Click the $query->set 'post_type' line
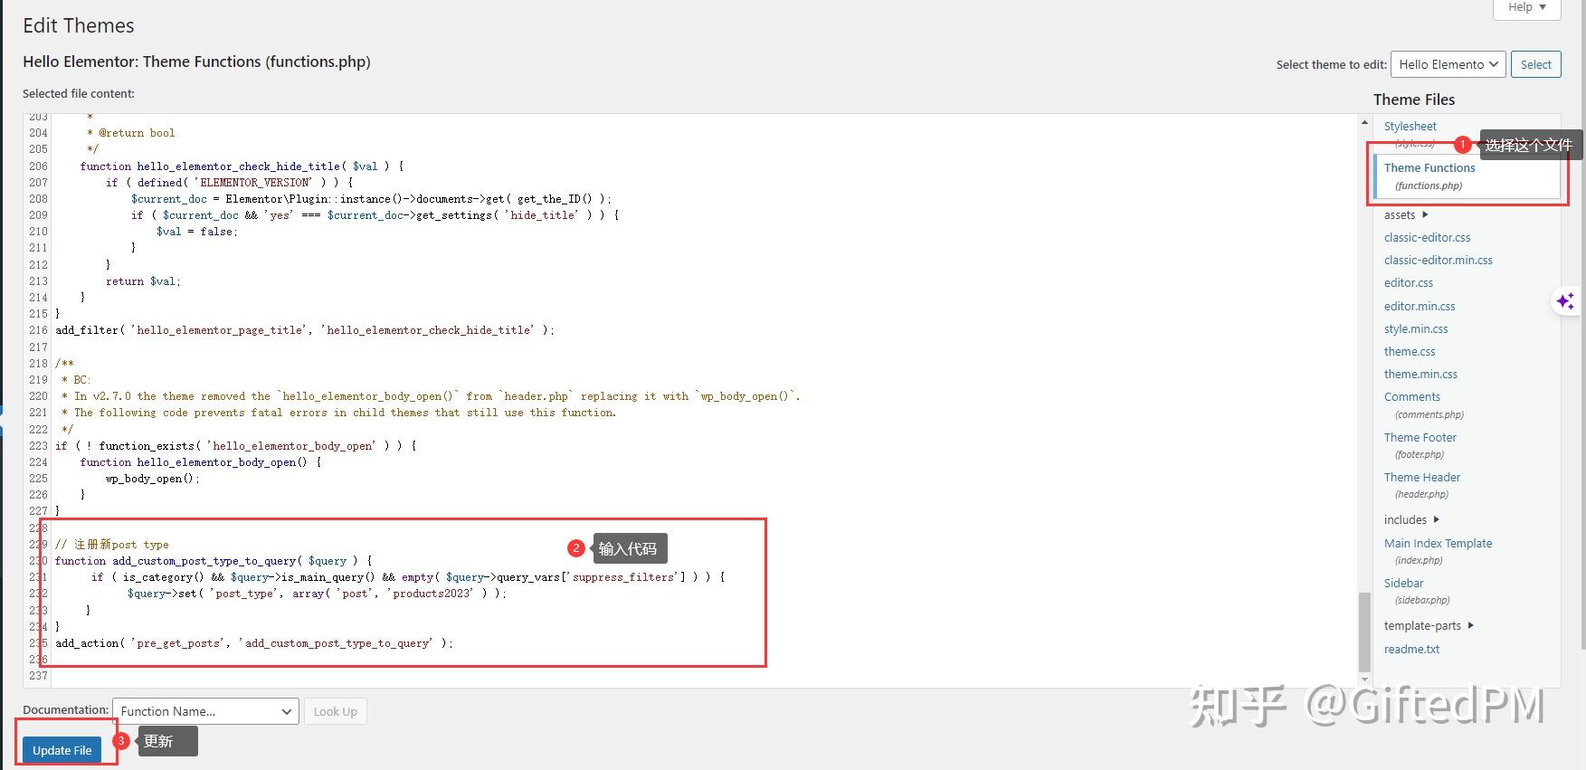This screenshot has height=770, width=1586. (317, 594)
